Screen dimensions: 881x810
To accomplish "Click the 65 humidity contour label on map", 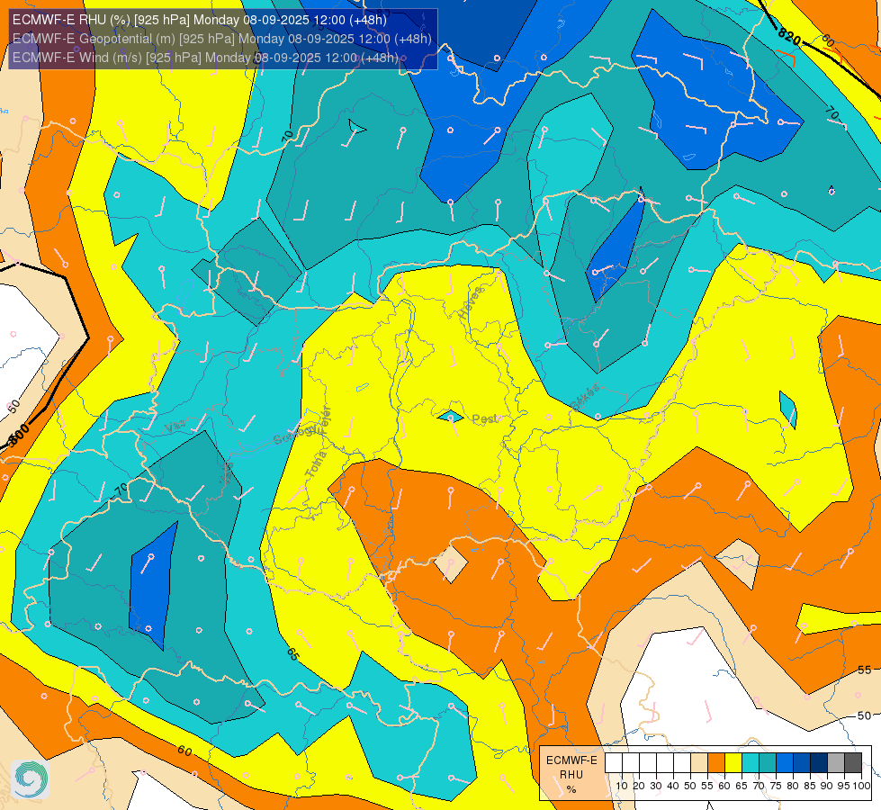I will [292, 653].
